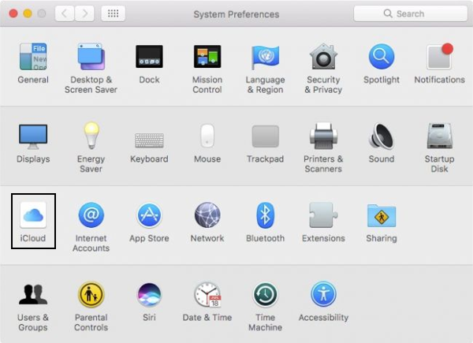Open Parental Controls settings
The image size is (473, 343).
(91, 306)
